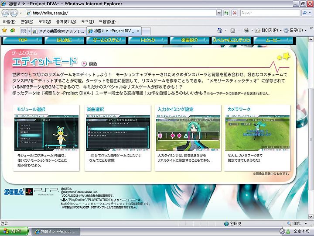314x236 pixels.
Task: Open the recent pages dropdown next to Forward
Action: pyautogui.click(x=20, y=13)
